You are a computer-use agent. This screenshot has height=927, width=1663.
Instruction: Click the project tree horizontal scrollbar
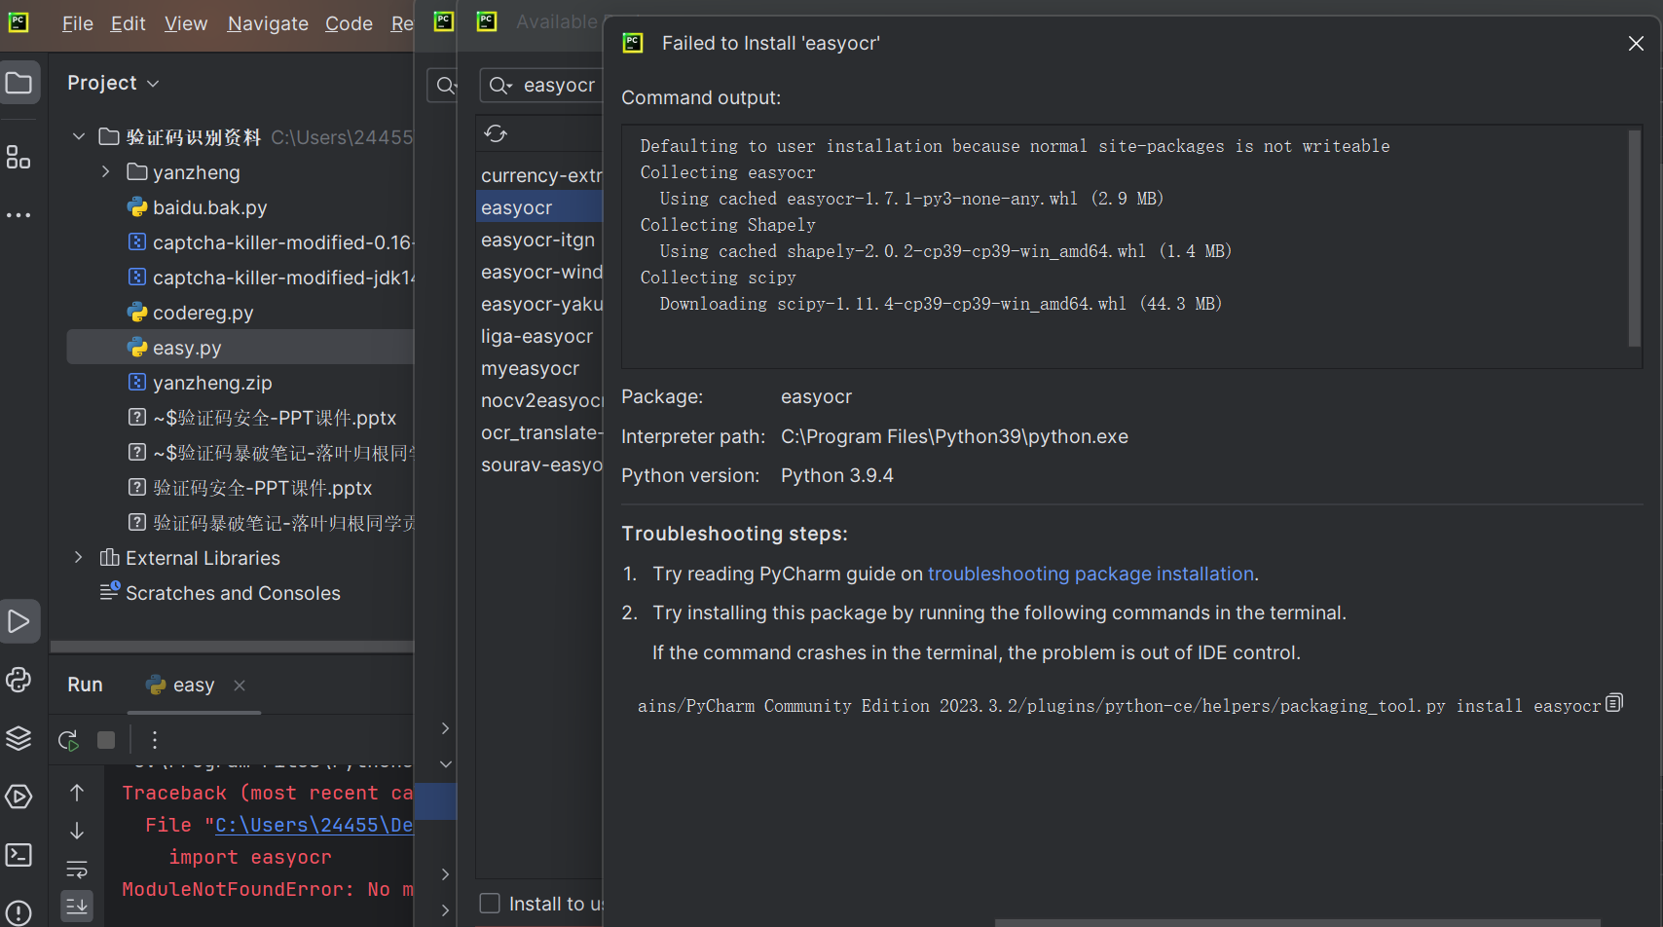[x=232, y=647]
